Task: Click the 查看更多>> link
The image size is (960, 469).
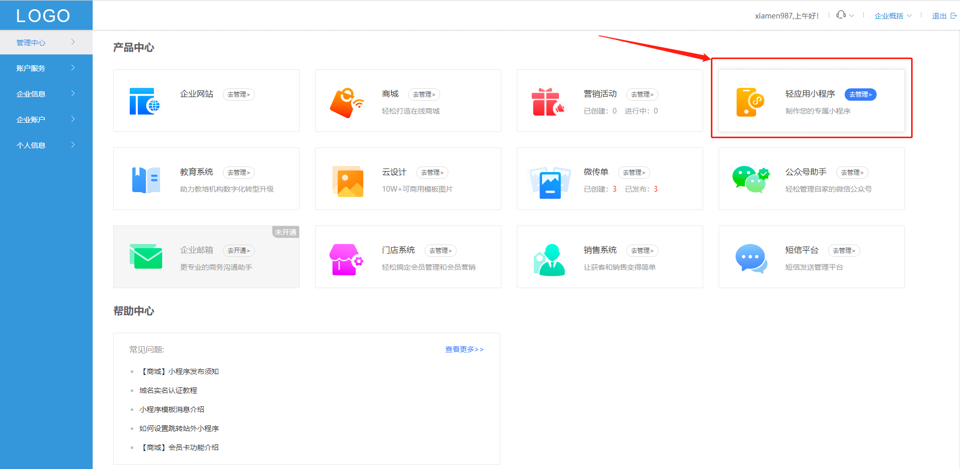Action: [464, 349]
